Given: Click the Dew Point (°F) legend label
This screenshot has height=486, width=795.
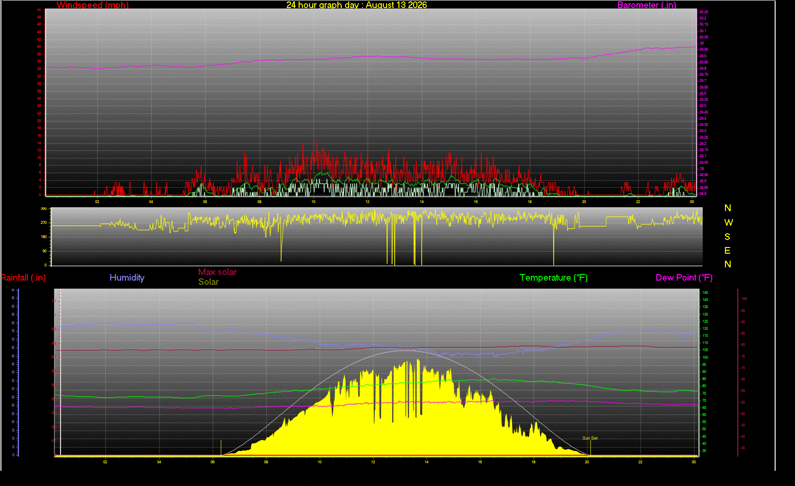Looking at the screenshot, I should click(x=684, y=278).
